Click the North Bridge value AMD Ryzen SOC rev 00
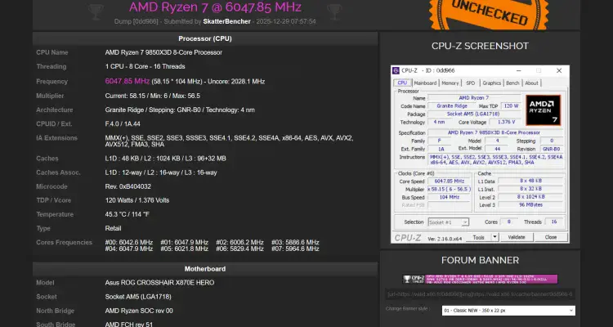This screenshot has width=613, height=327. (x=139, y=311)
